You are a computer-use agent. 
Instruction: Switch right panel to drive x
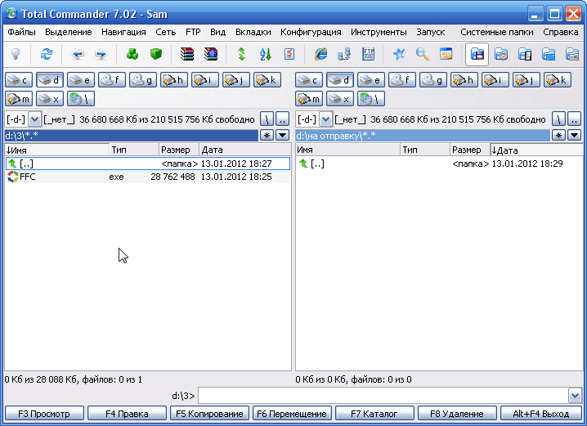pyautogui.click(x=340, y=99)
